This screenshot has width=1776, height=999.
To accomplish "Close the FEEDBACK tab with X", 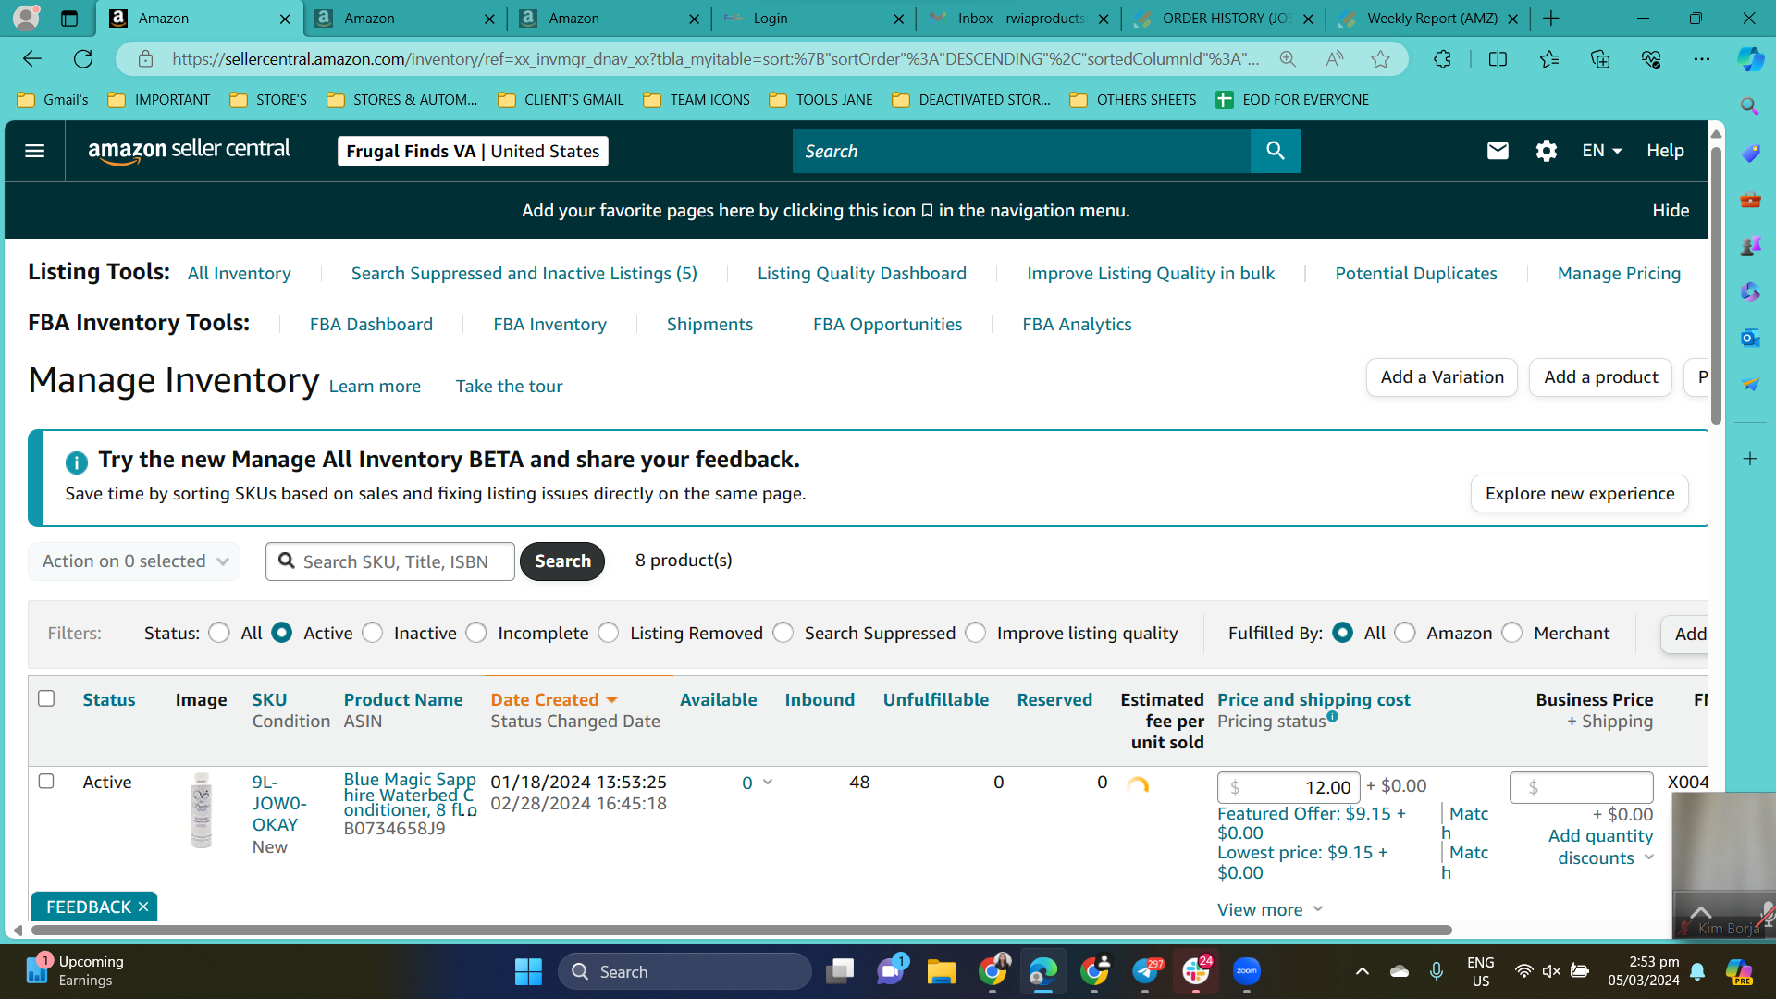I will [x=143, y=906].
